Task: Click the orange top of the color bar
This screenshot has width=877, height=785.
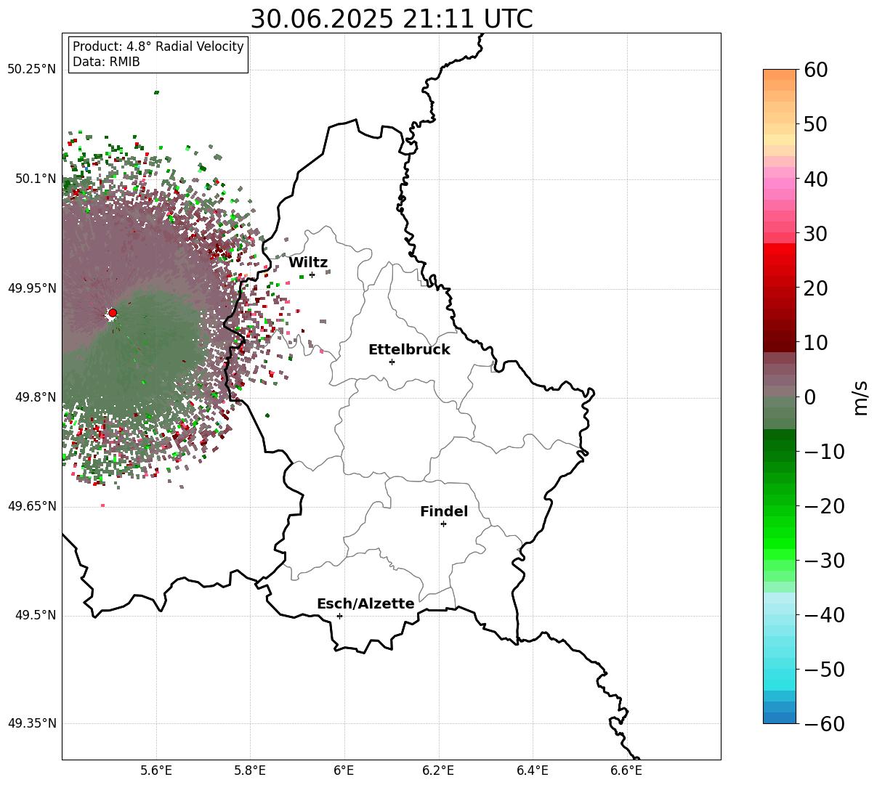Action: point(780,80)
